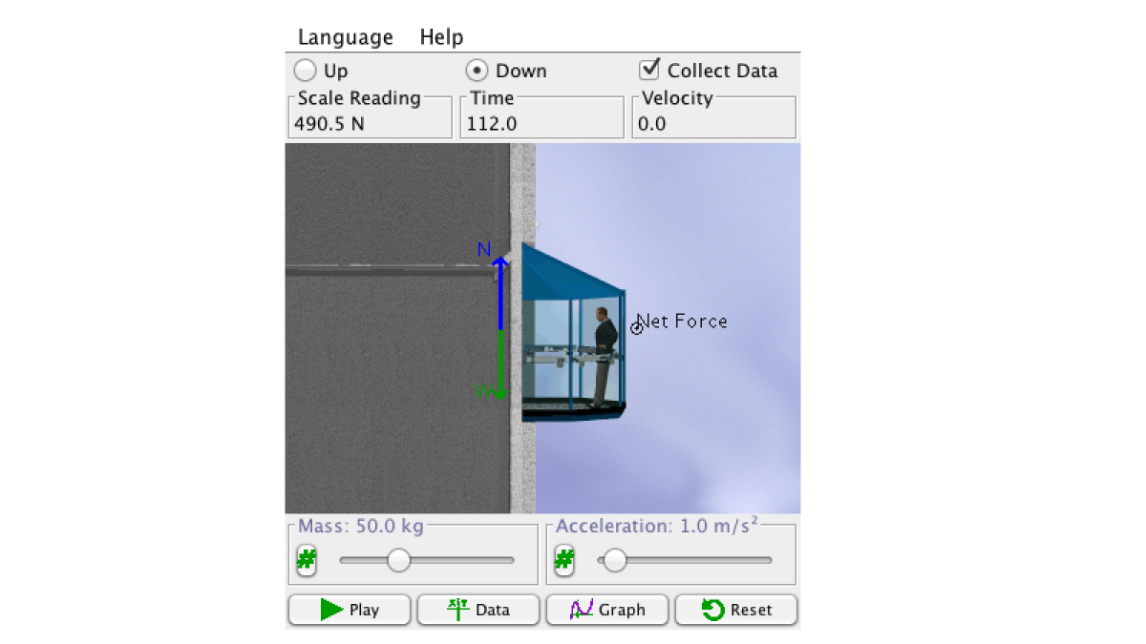
Task: Select the Up radio button
Action: pos(306,70)
